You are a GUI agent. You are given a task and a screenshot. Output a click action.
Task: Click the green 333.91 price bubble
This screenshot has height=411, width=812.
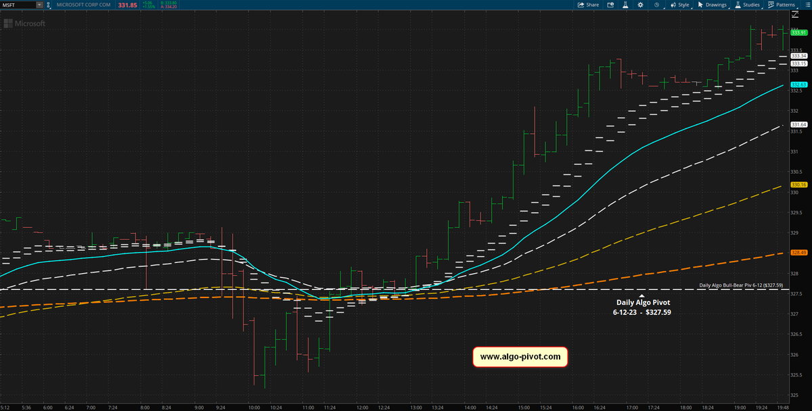coord(800,32)
